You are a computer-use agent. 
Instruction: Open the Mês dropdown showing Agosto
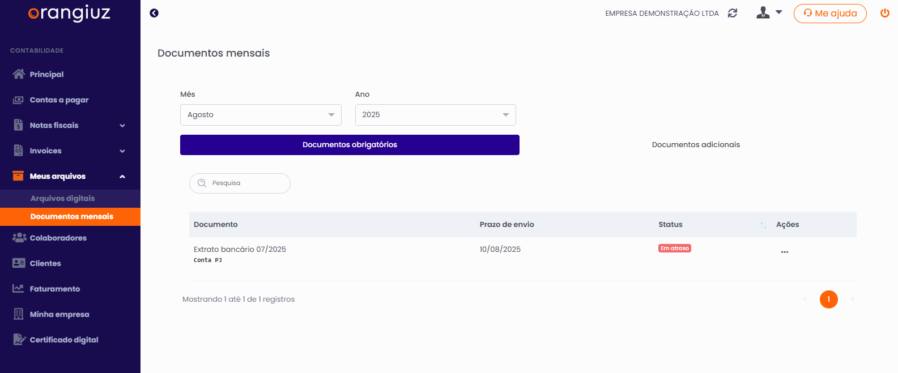[x=261, y=115]
